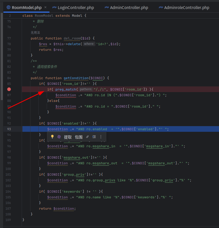219x228 pixels.
Task: Click the if $CONDI['enabled'] line
Action: [68, 124]
